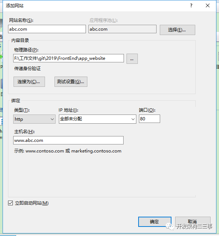This screenshot has height=236, width=219.
Task: Cancel the dialog with 取消
Action: [x=193, y=222]
